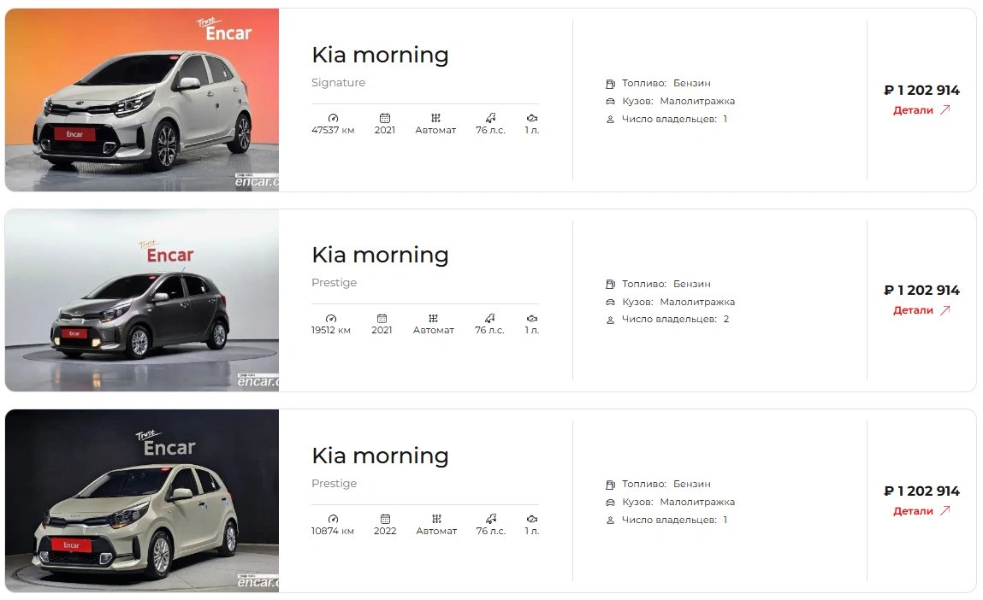Viewport: 983px width, 600px height.
Task: Open Детали link for the Signature listing
Action: (x=914, y=110)
